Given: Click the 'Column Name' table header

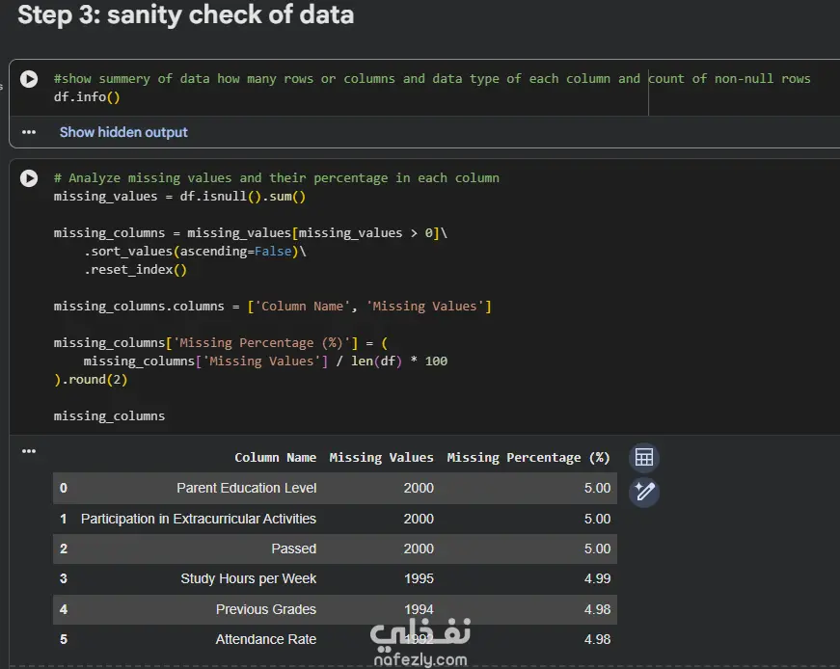Looking at the screenshot, I should click(276, 458).
